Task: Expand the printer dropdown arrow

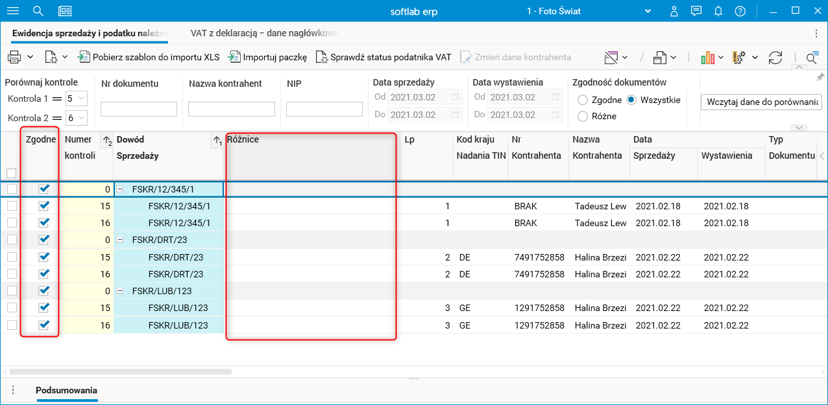Action: point(30,57)
